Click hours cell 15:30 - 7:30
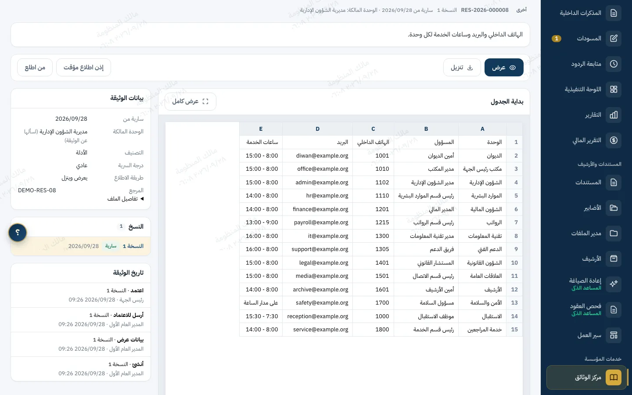Viewport: 632px width, 395px height. [261, 316]
